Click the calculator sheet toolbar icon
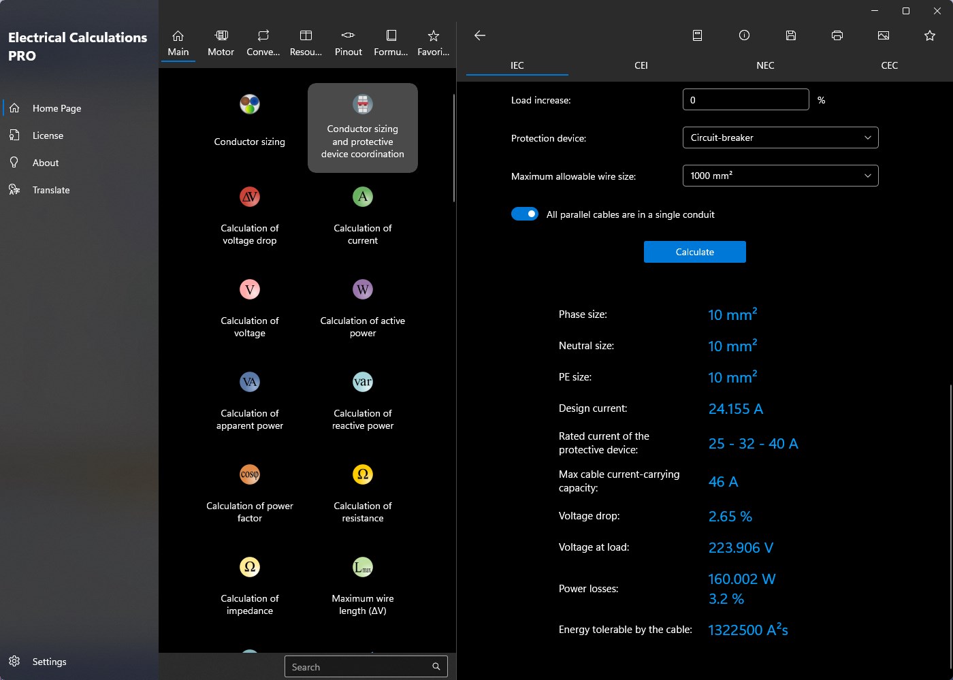This screenshot has width=953, height=680. point(697,35)
